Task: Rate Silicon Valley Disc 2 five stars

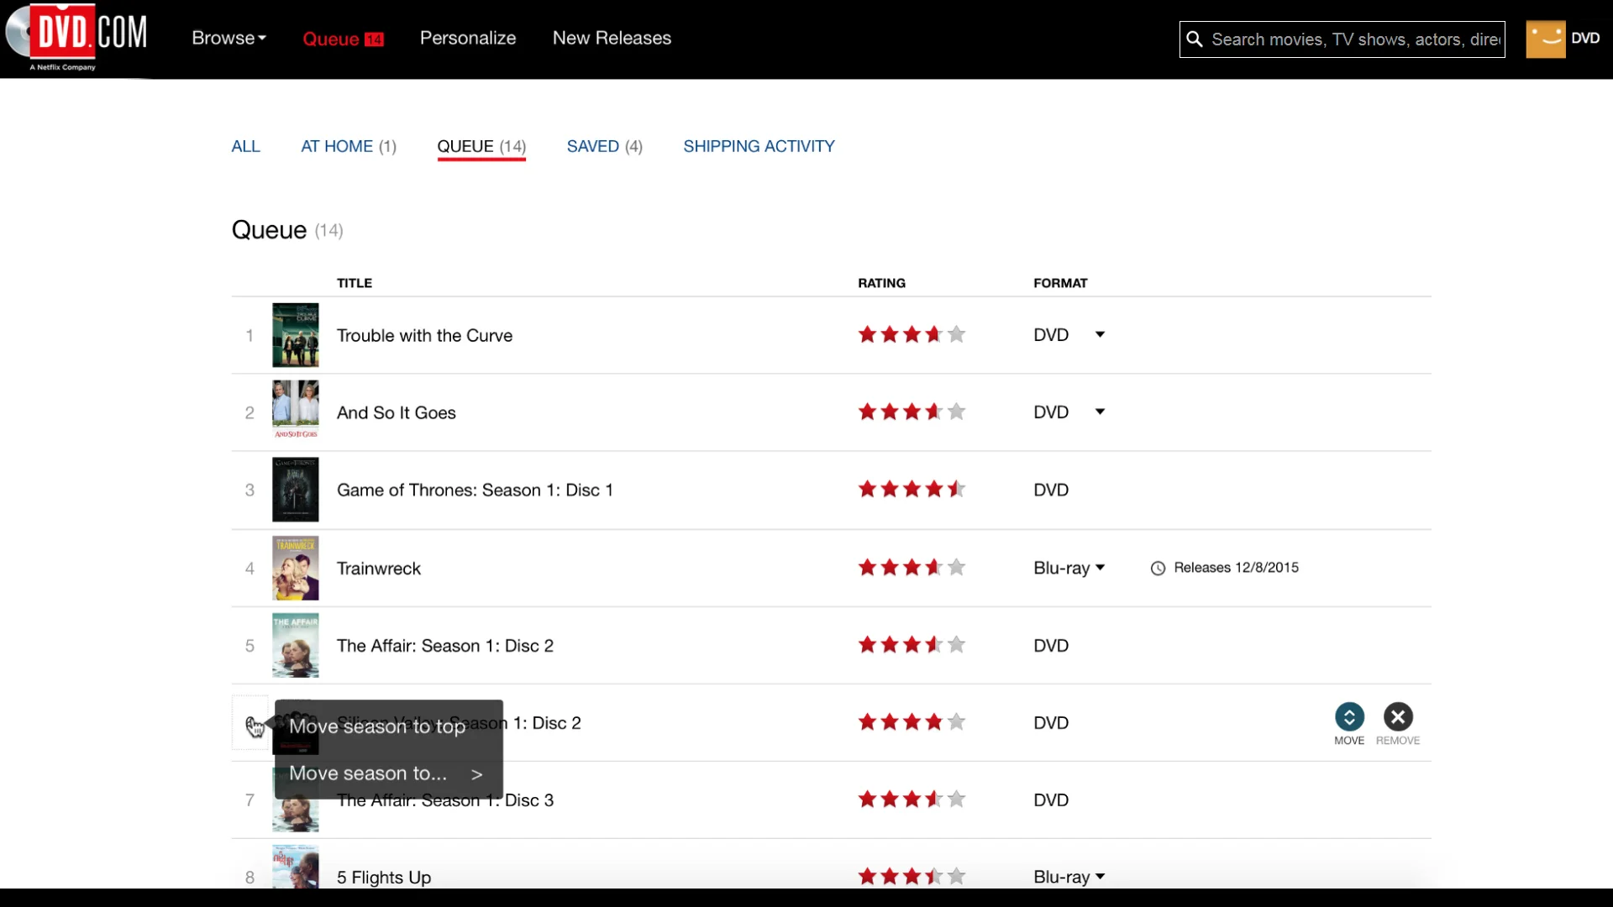Action: click(x=956, y=722)
